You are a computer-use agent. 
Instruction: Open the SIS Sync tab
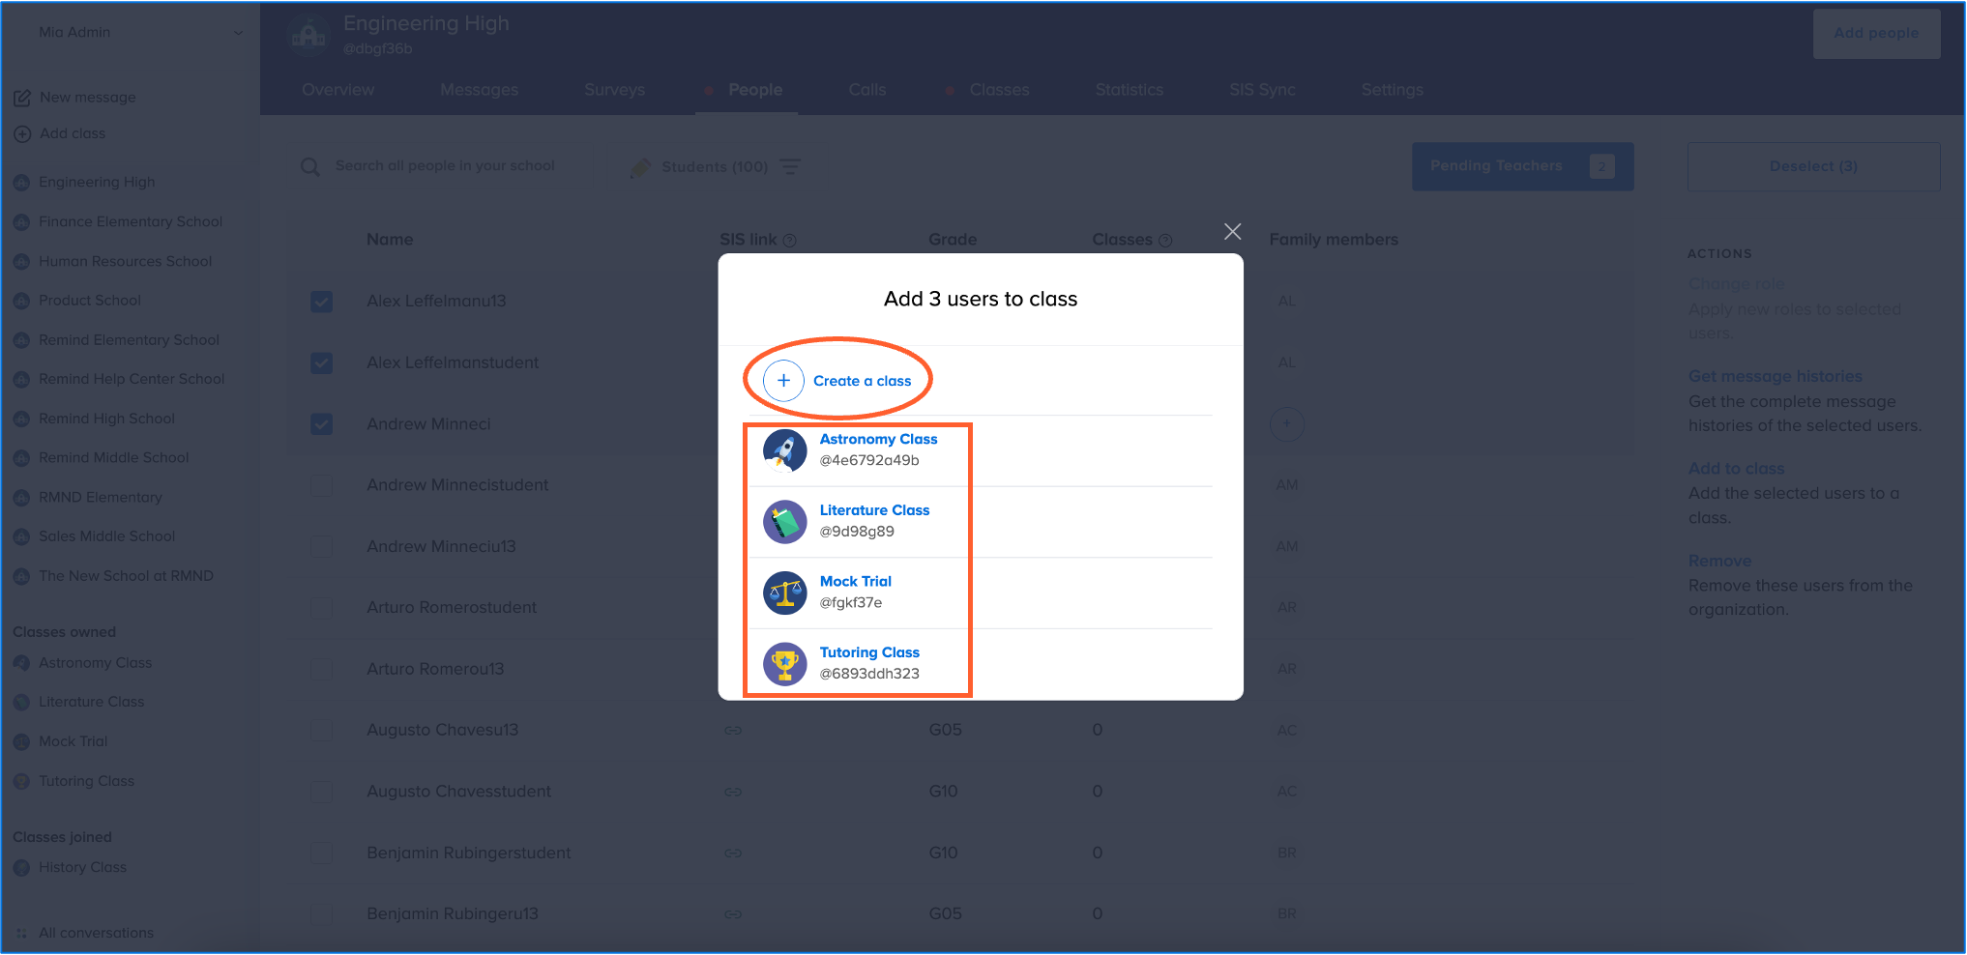coord(1262,90)
